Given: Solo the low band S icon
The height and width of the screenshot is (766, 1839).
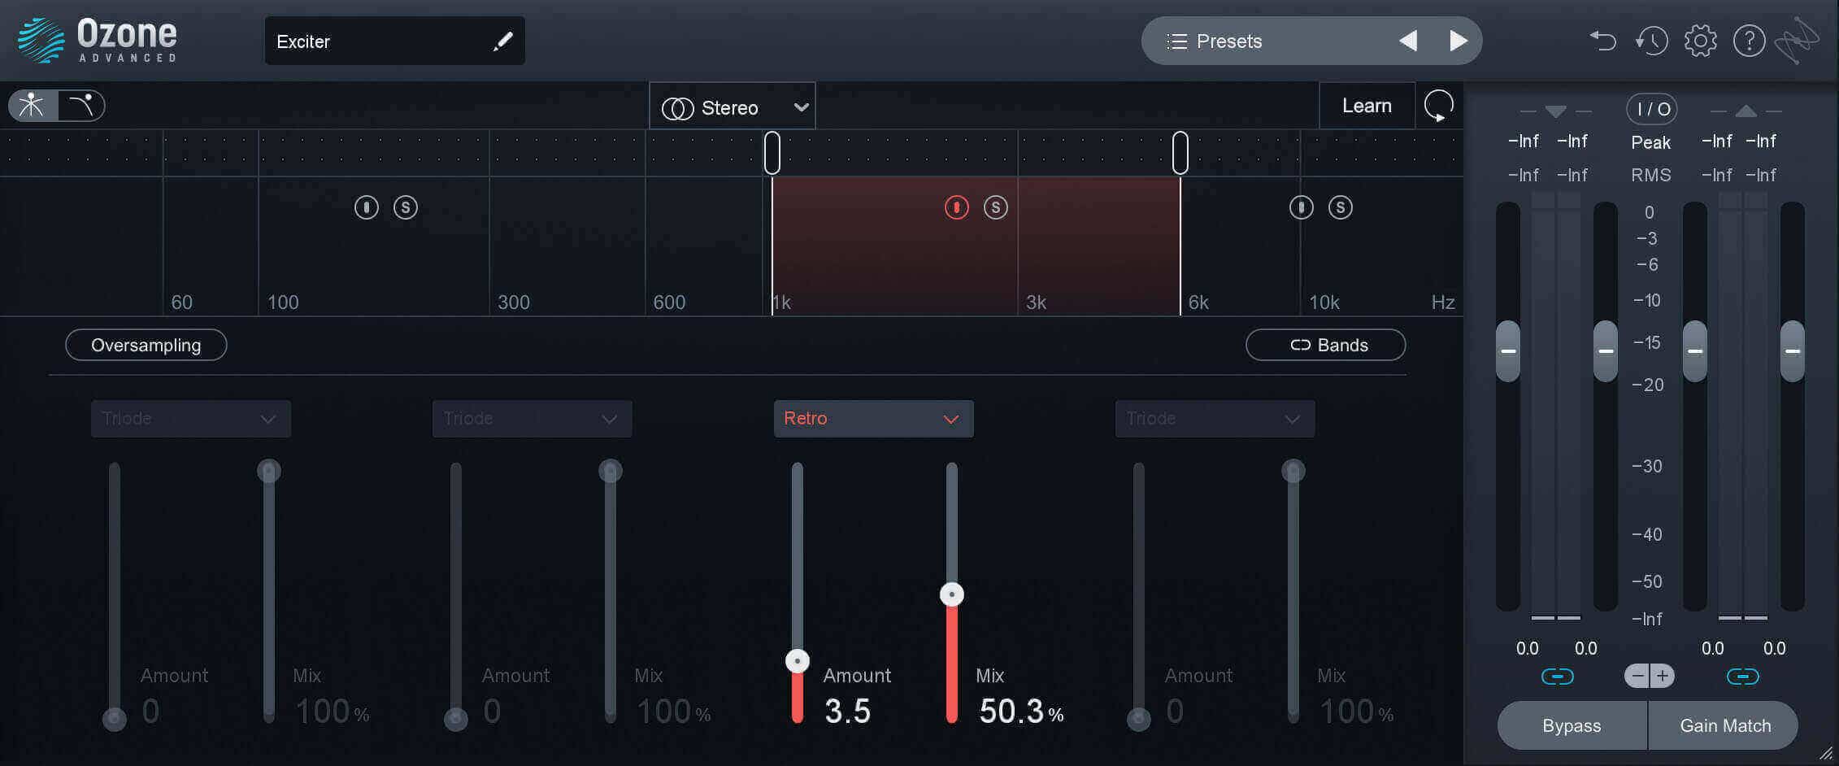Looking at the screenshot, I should 406,207.
